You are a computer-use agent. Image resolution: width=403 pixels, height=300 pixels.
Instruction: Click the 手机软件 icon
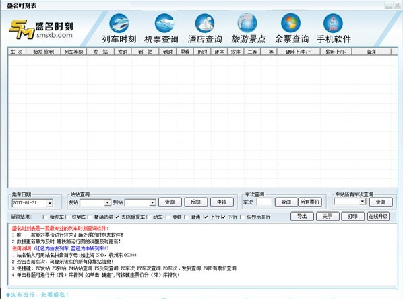tap(333, 24)
